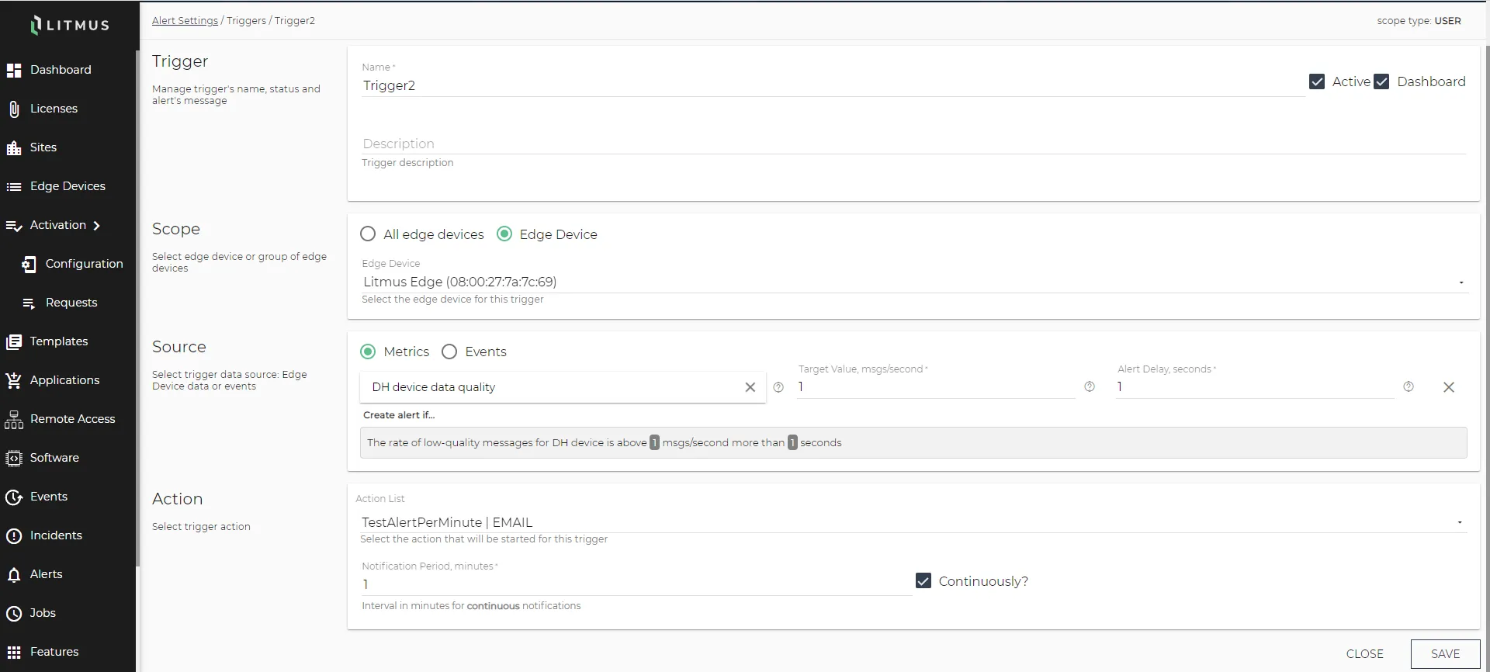The image size is (1490, 672).
Task: Select the Edge Device radio option
Action: (x=504, y=234)
